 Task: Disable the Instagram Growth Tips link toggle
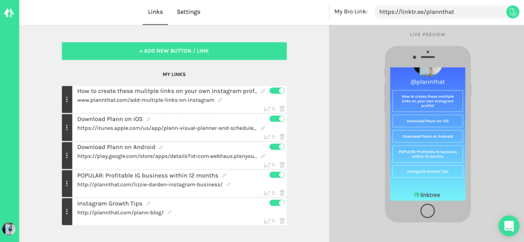[277, 203]
